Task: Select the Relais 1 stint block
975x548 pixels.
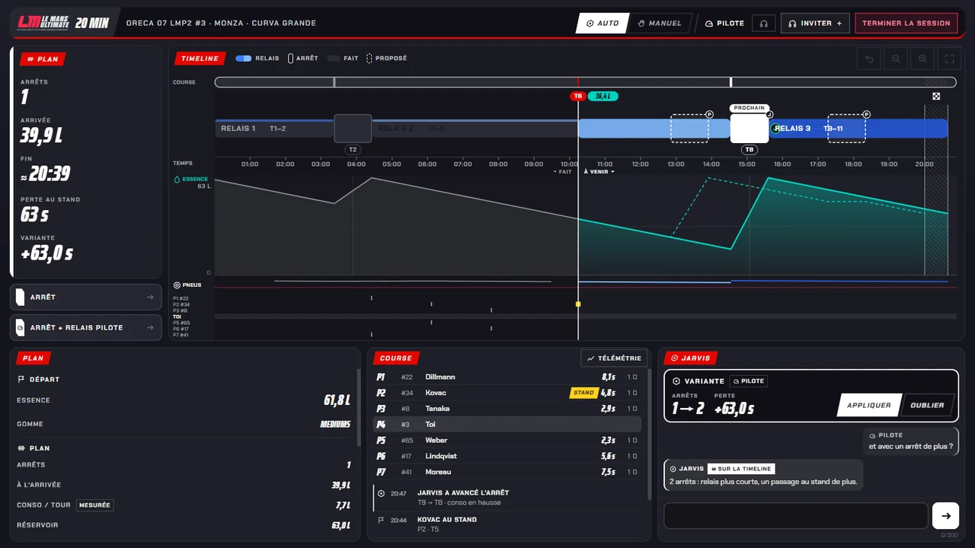Action: (x=274, y=129)
